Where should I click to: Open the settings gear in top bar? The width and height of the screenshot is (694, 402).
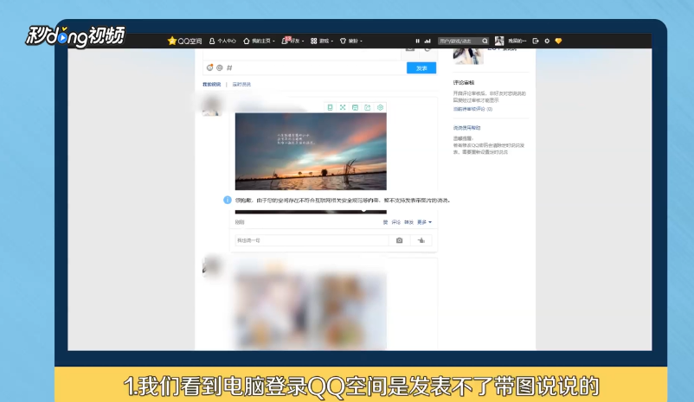(x=547, y=41)
